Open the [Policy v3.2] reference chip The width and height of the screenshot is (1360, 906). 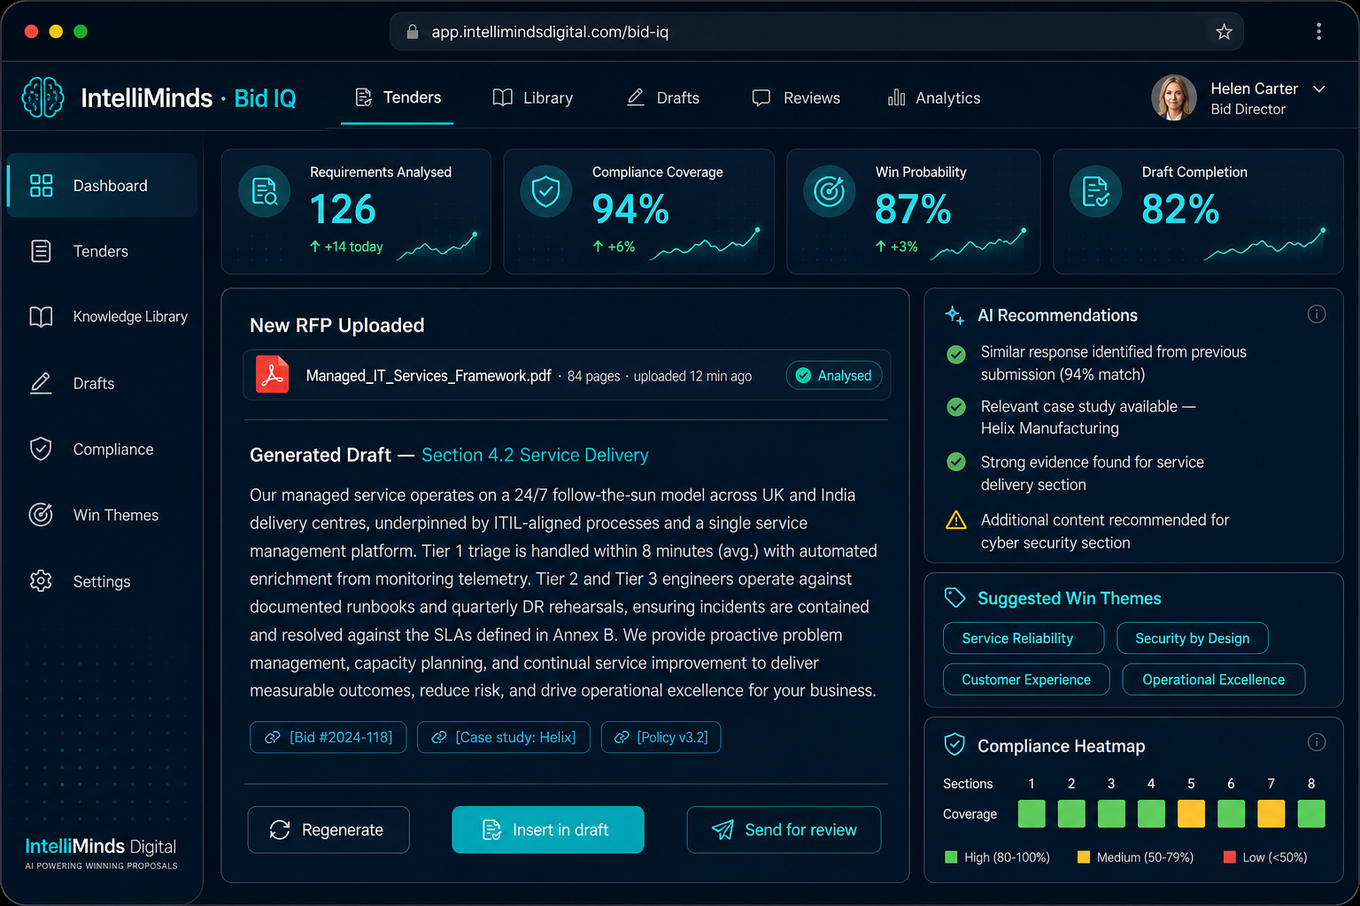[x=661, y=737]
